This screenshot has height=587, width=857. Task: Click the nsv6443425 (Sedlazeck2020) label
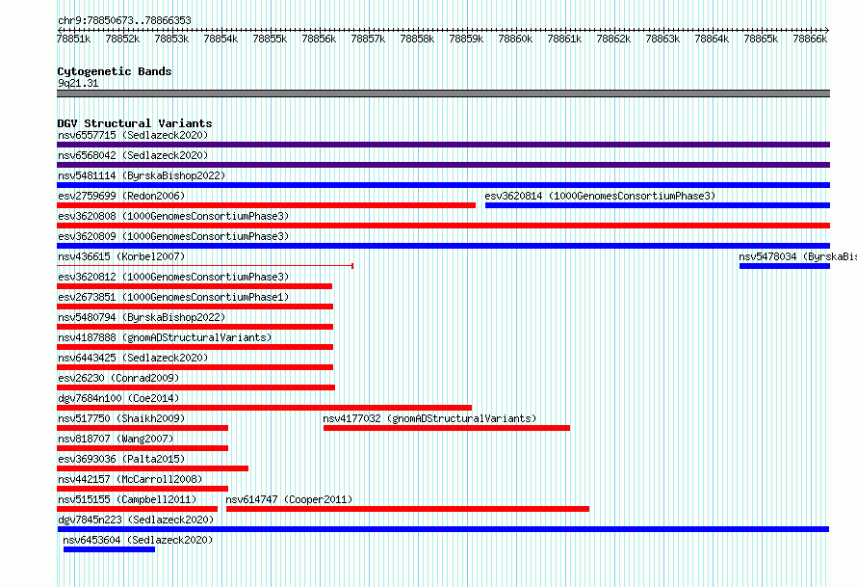pos(133,358)
